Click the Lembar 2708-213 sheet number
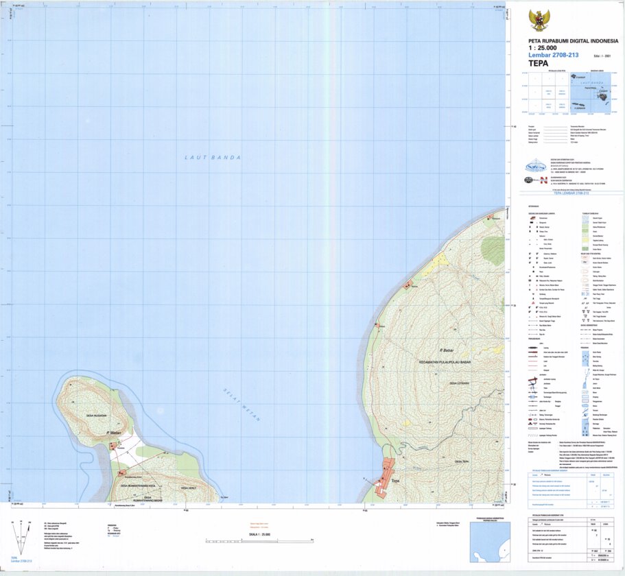 [x=553, y=54]
